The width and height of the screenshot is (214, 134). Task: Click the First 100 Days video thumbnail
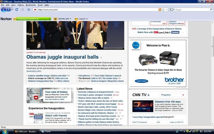(x=143, y=106)
